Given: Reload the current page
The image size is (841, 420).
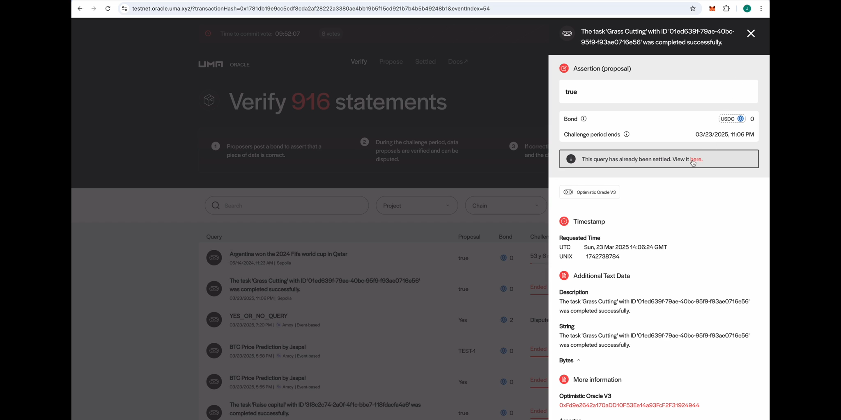Looking at the screenshot, I should 108,9.
